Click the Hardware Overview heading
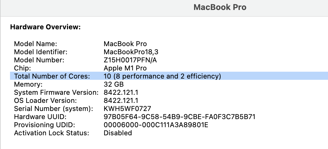Viewport: 328px width, 149px height. click(x=45, y=27)
